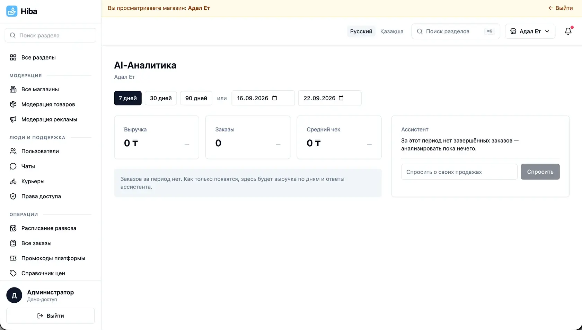Open the notifications bell
This screenshot has height=330, width=582.
tap(568, 31)
